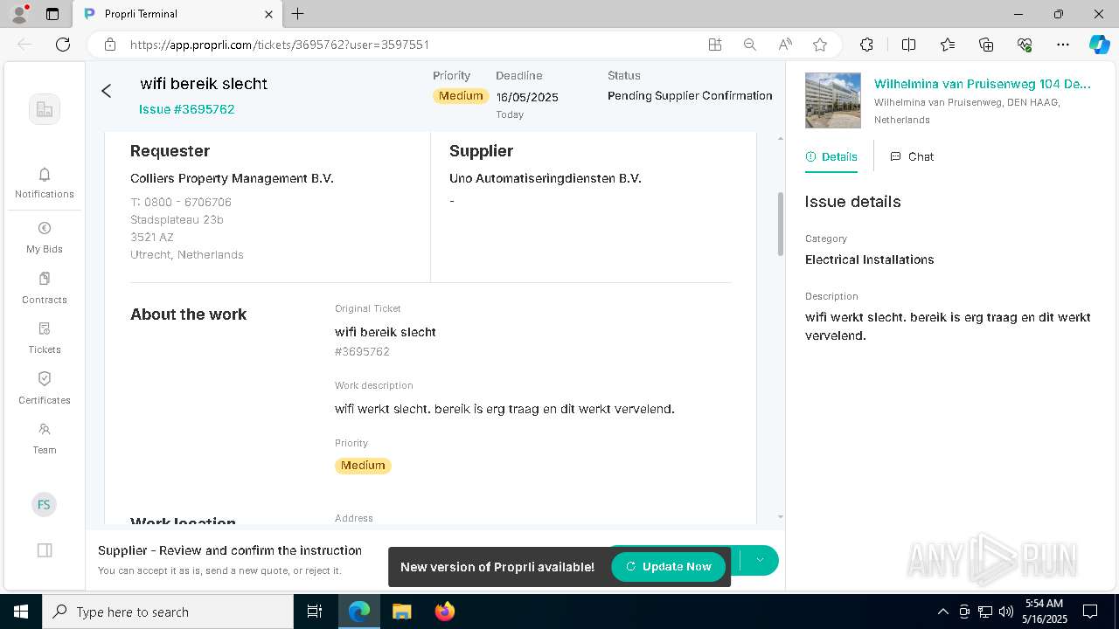The width and height of the screenshot is (1119, 629).
Task: Open File Explorer from taskbar
Action: [x=401, y=612]
